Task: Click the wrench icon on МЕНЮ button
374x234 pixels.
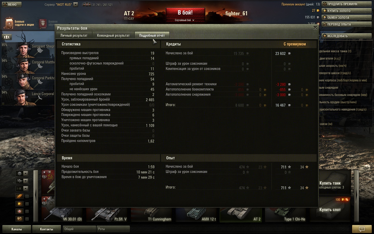Action: (5, 4)
